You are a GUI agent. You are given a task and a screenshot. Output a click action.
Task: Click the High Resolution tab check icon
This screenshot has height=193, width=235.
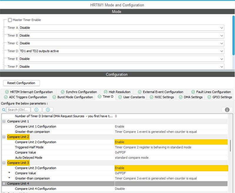tap(105, 92)
